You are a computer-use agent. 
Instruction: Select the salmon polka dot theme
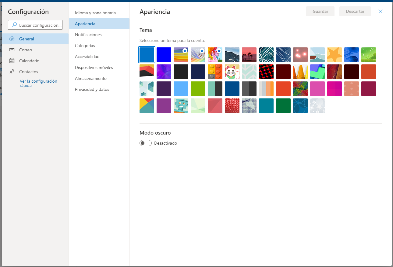(352, 89)
